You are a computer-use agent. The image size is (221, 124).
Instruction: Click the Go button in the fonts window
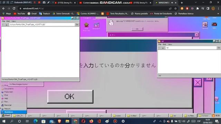[77, 24]
